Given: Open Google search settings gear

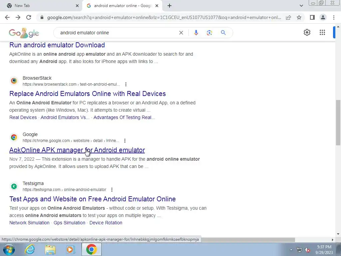Looking at the screenshot, I should point(307,32).
